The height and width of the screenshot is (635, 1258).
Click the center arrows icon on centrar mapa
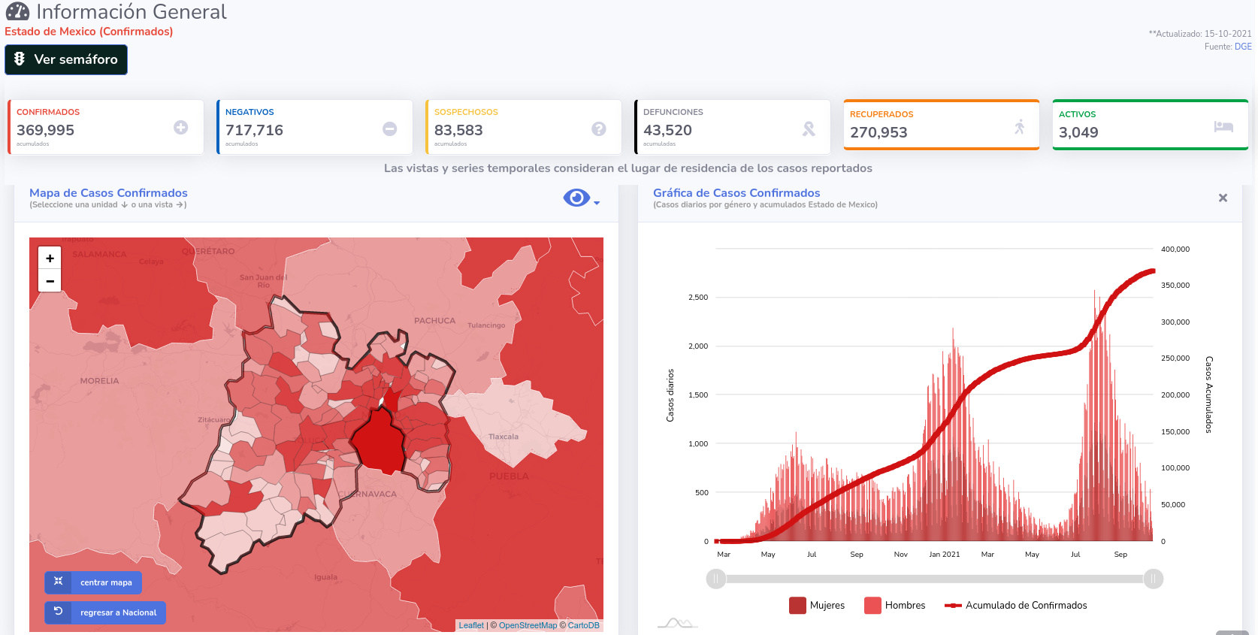click(58, 582)
